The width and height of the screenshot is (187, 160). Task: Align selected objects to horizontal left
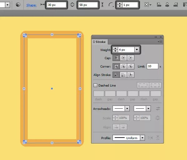[x=159, y=5]
